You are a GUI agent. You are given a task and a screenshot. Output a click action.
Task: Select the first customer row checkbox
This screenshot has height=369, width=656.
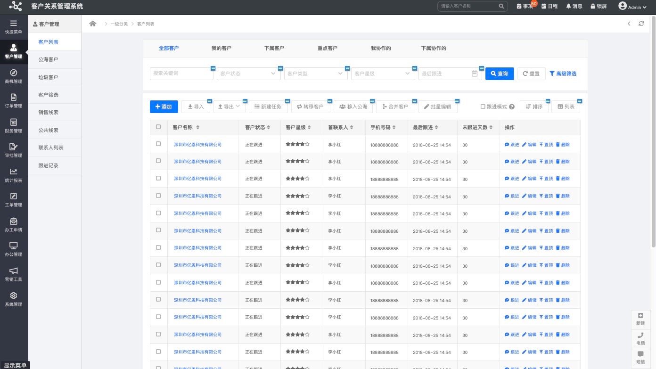coord(158,144)
